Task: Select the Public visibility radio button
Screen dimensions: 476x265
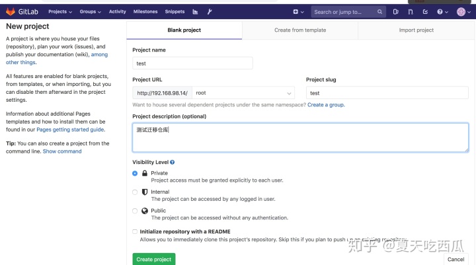Action: (135, 211)
